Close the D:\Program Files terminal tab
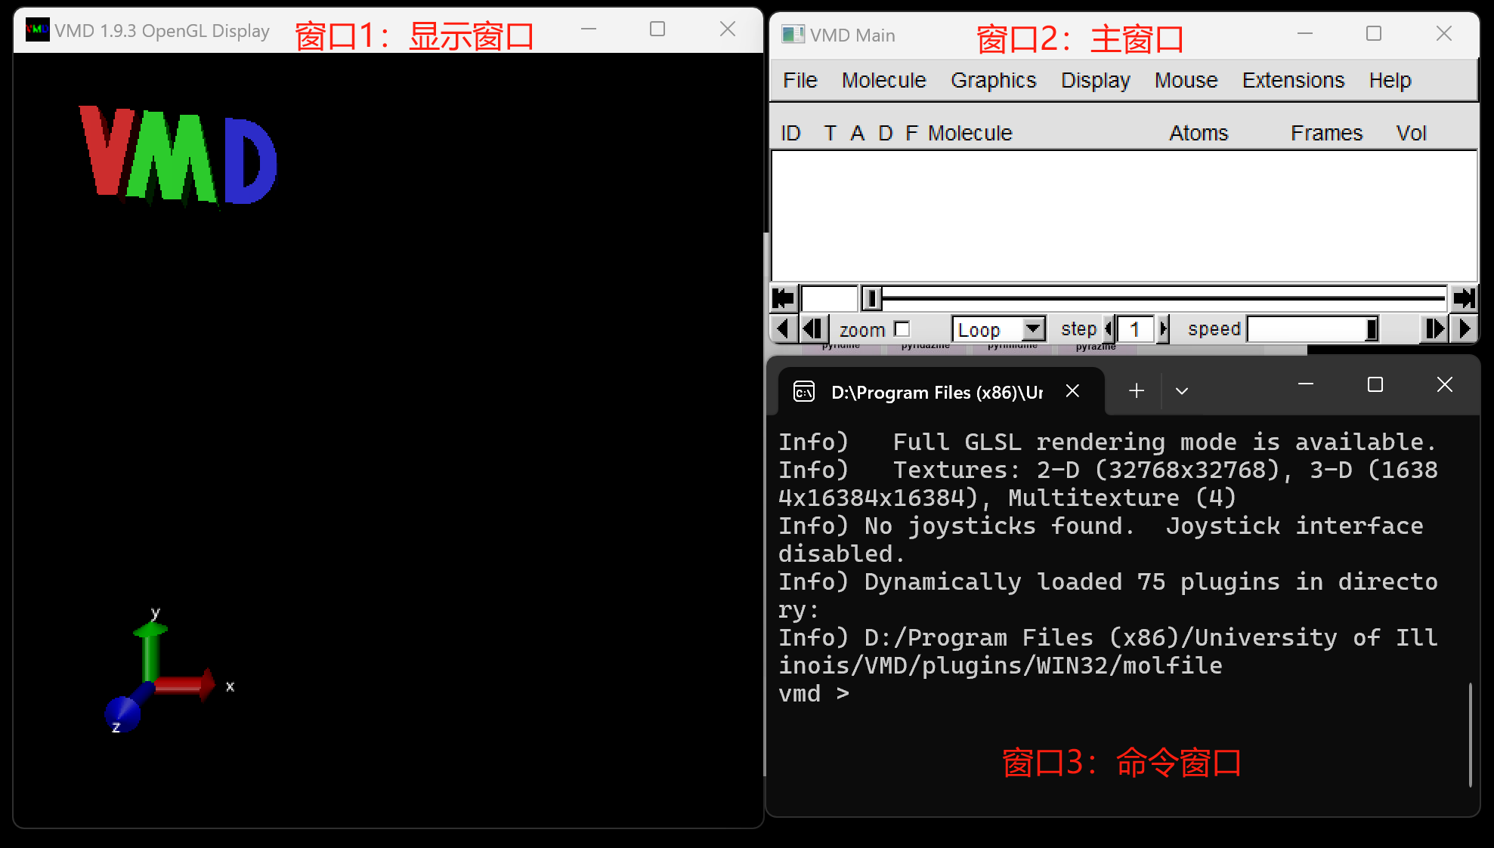This screenshot has width=1494, height=848. point(1072,390)
